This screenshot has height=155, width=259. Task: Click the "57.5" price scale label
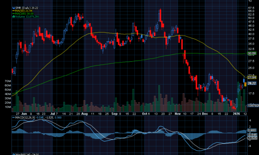251,8
